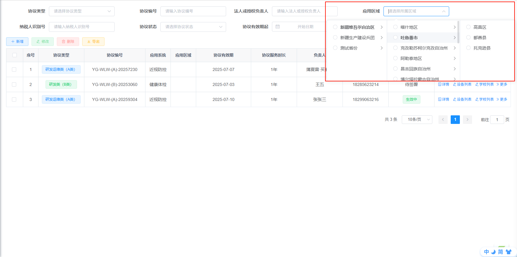Click the 新增 add button

pos(17,42)
